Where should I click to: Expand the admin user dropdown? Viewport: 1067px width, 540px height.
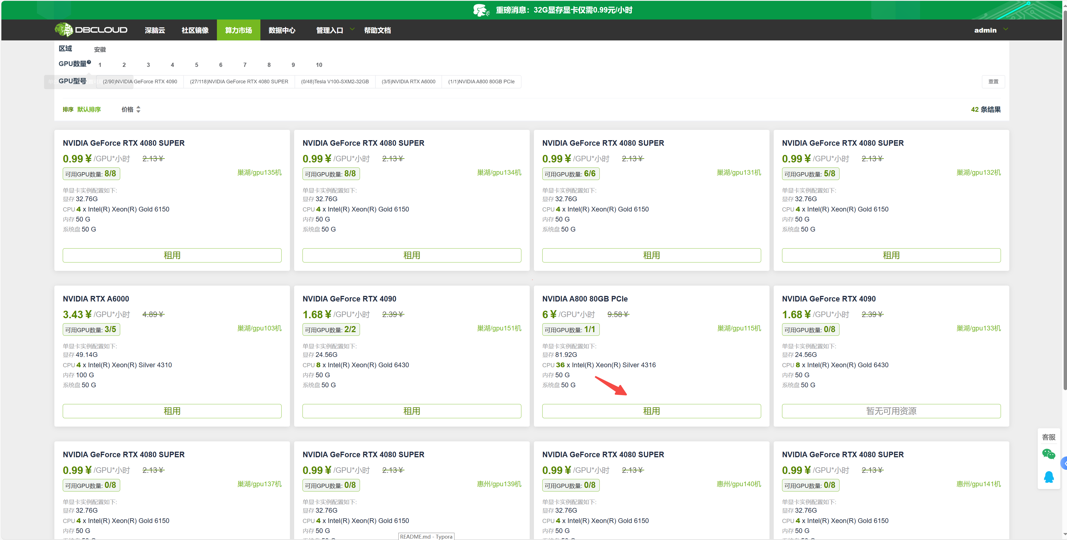1005,30
